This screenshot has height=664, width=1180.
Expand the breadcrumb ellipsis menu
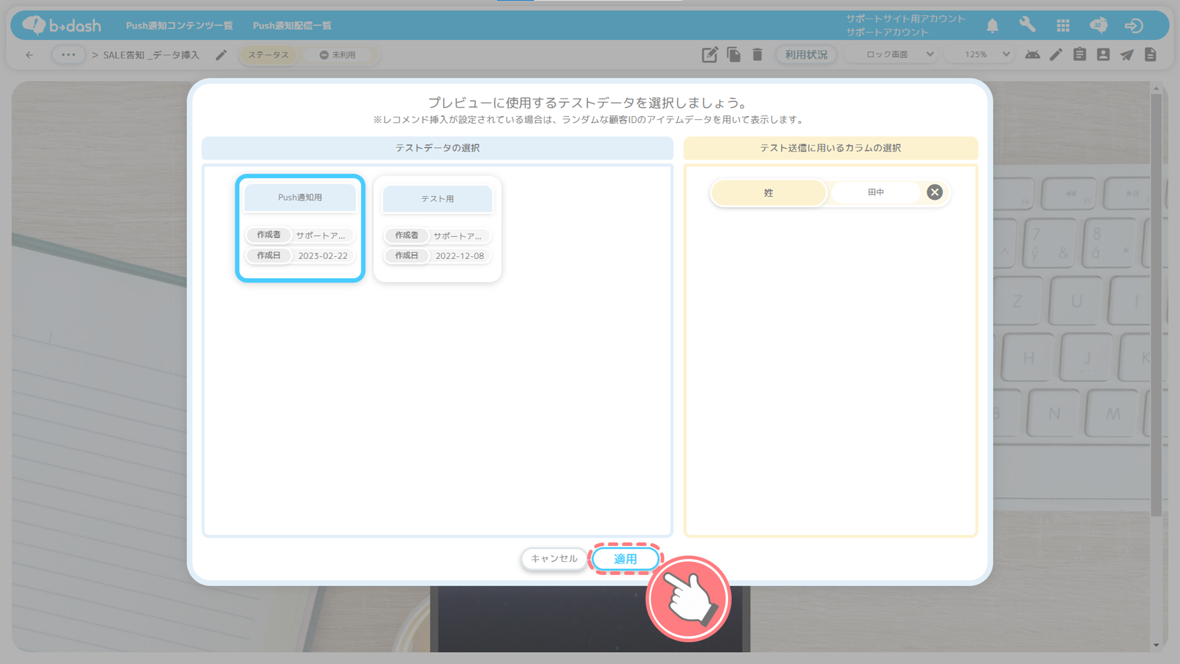tap(68, 55)
